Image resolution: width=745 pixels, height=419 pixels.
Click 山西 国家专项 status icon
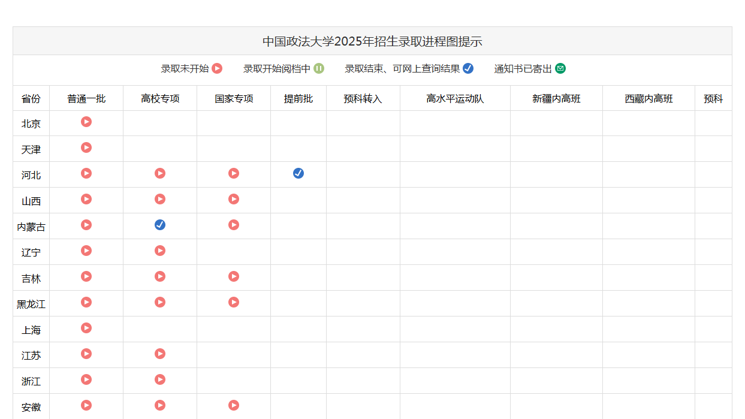point(234,199)
